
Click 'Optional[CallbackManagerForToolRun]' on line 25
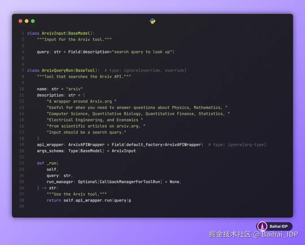120,182
